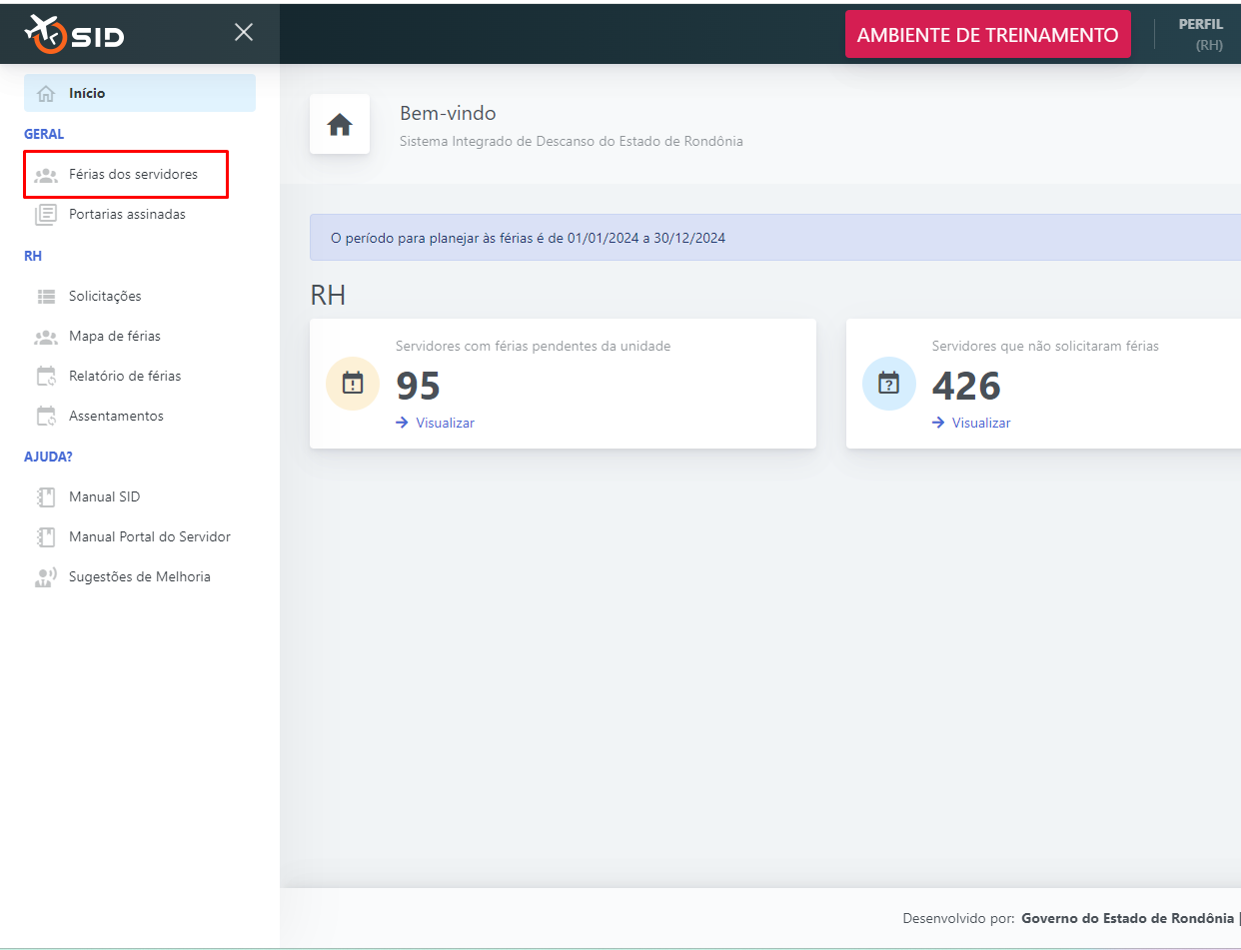Click the list icon beside Solicitações
This screenshot has width=1241, height=950.
46,297
